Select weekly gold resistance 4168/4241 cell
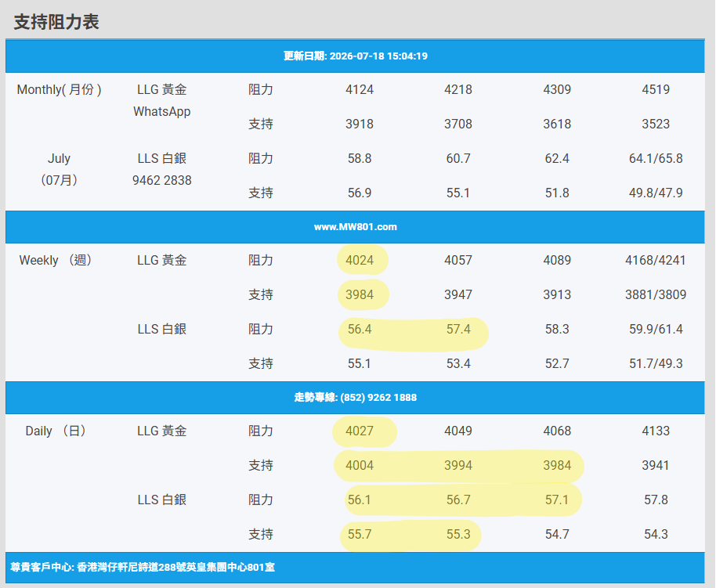Image resolution: width=716 pixels, height=588 pixels. (x=655, y=260)
